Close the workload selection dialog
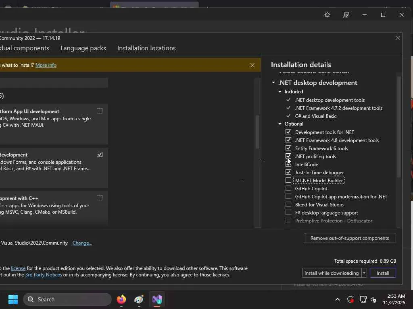The height and width of the screenshot is (309, 413). [x=397, y=38]
